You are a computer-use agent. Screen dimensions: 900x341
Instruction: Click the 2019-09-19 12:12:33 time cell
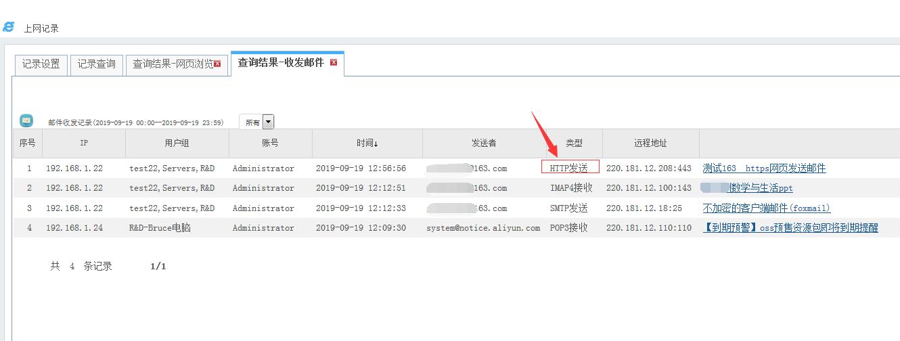click(x=361, y=208)
